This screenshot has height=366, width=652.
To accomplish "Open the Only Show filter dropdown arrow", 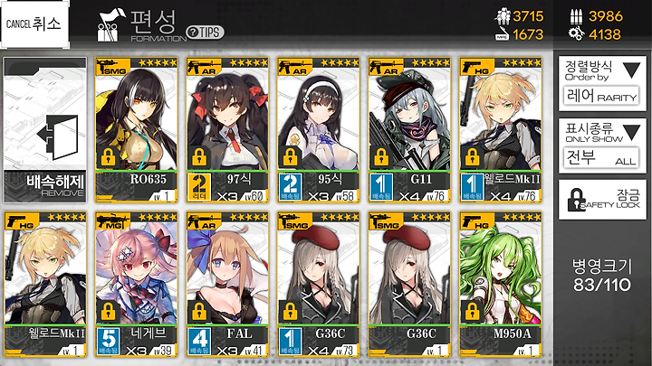I will (632, 132).
